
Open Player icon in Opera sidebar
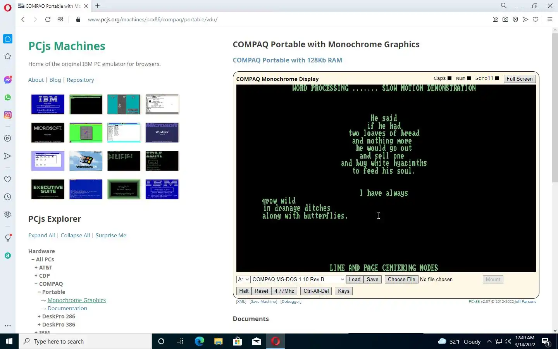[x=8, y=138]
